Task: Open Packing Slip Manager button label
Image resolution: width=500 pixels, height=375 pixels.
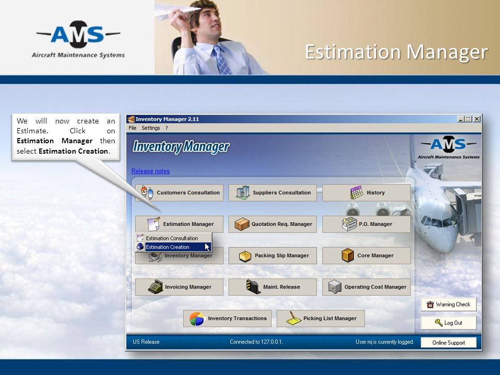Action: coord(282,255)
